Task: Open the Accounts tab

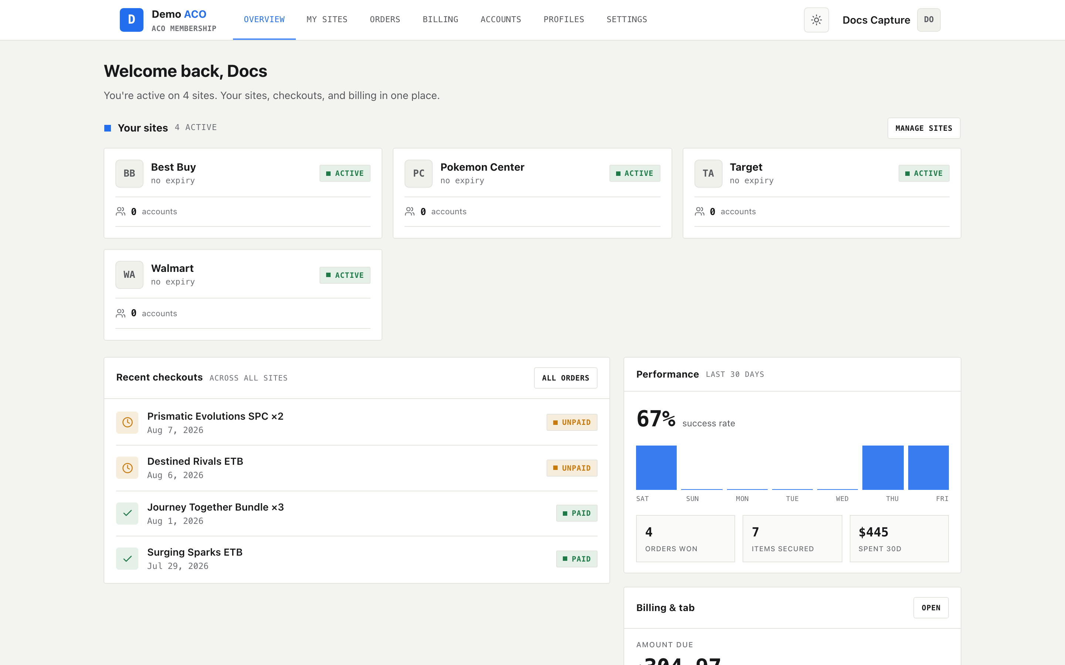Action: (x=501, y=20)
